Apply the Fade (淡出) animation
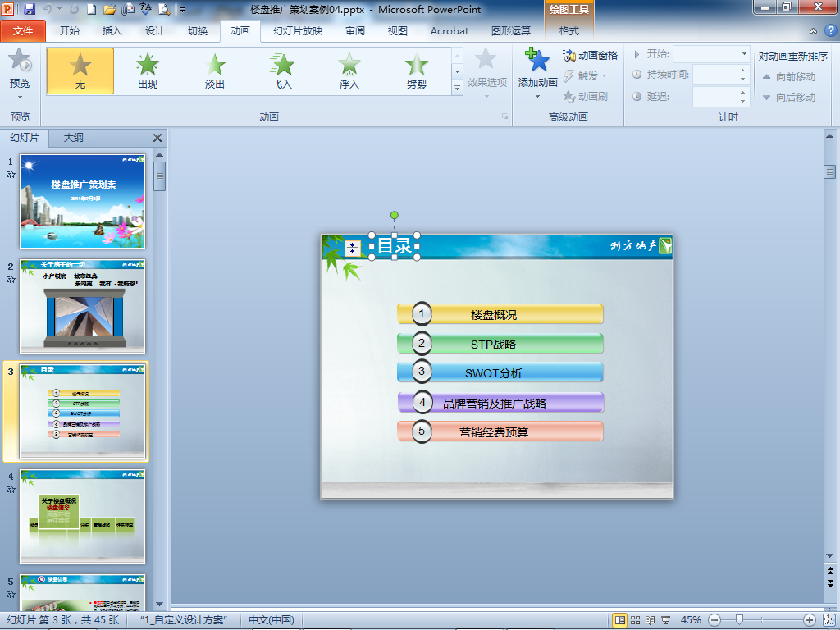The image size is (840, 630). (215, 71)
